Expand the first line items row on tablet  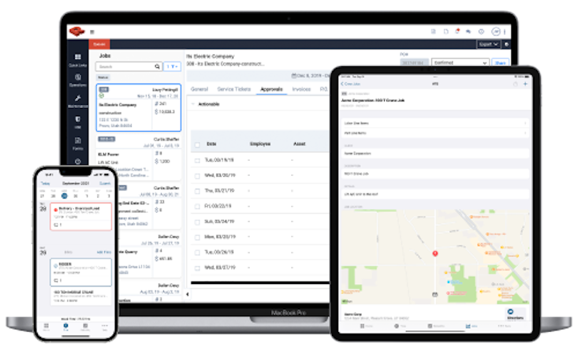435,123
